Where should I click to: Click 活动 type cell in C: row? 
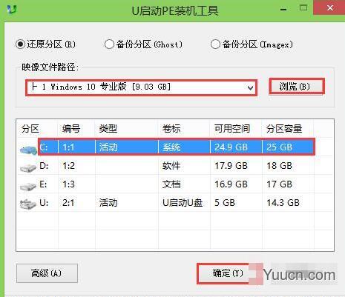coord(108,147)
